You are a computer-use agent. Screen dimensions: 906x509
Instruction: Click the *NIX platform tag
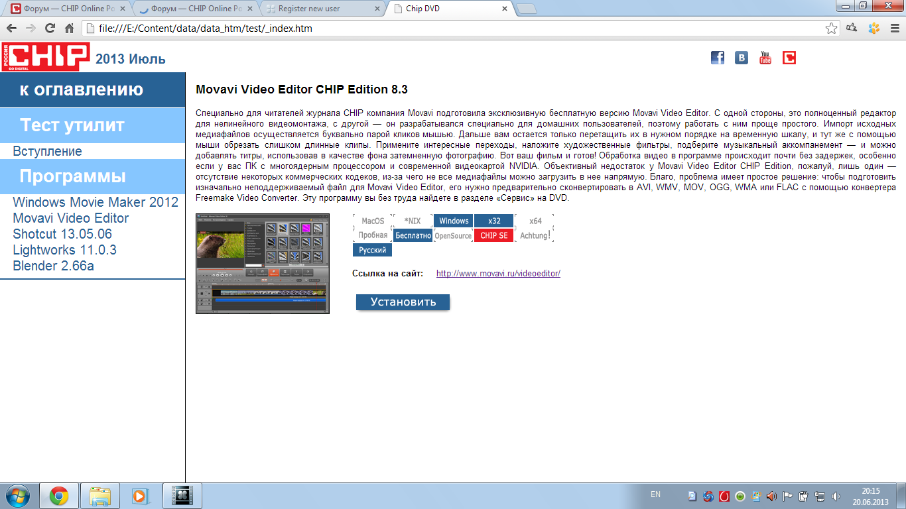pos(413,221)
